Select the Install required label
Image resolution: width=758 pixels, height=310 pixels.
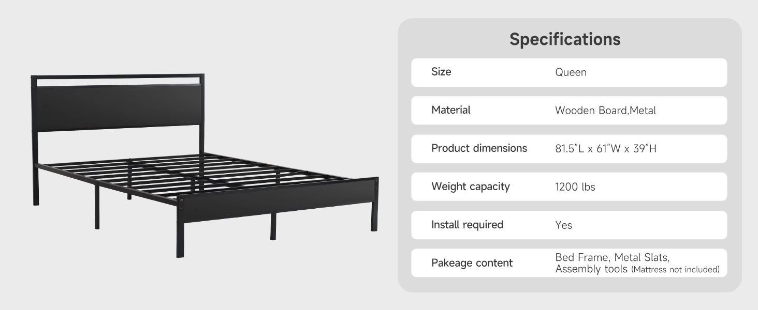tap(467, 225)
